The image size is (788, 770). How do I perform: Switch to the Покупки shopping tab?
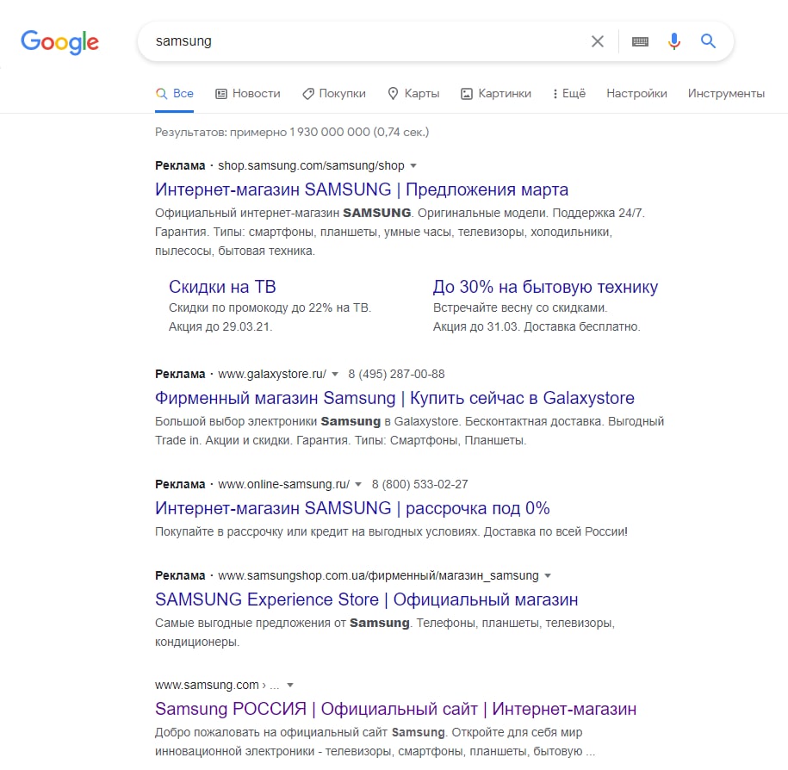pyautogui.click(x=333, y=93)
